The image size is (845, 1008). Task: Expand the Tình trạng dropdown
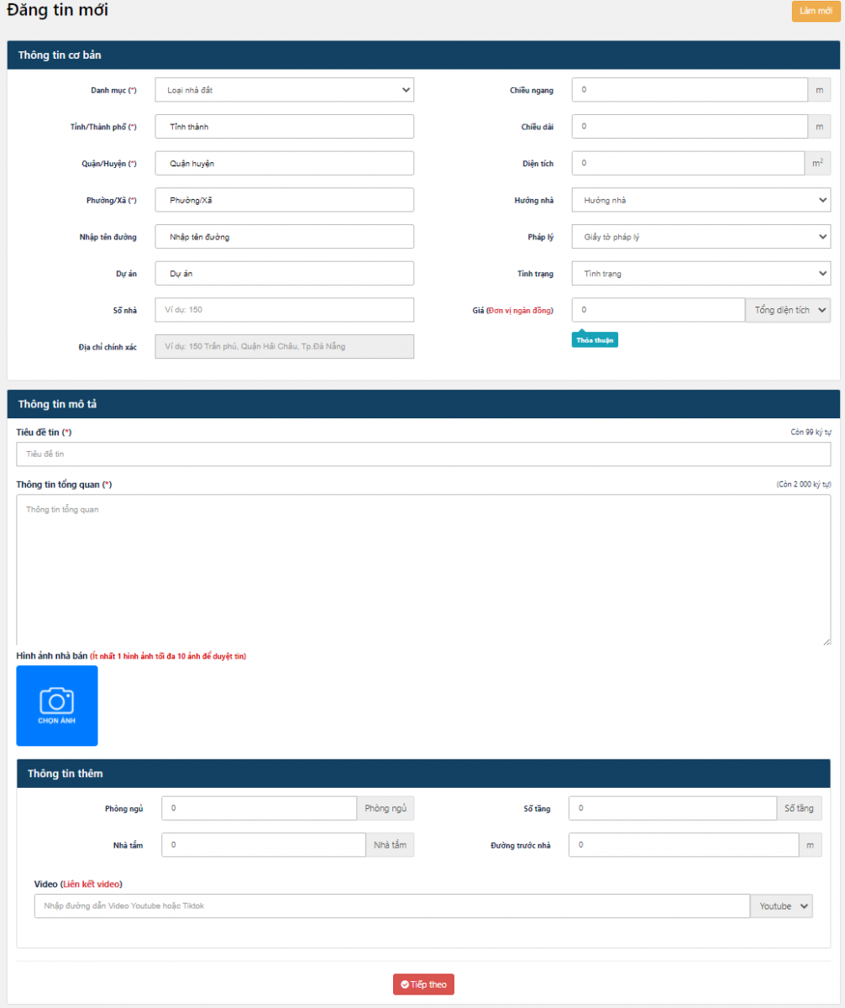pos(701,273)
